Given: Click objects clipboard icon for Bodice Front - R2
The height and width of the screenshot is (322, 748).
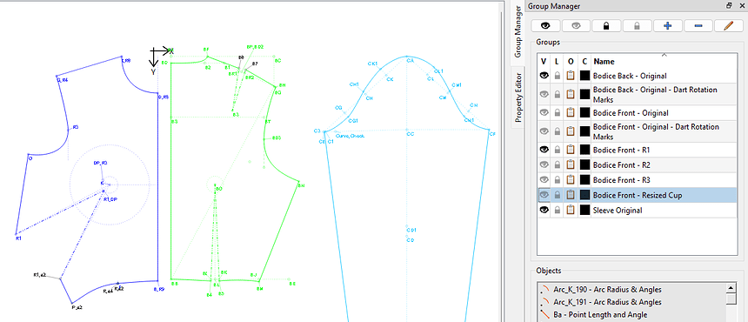Looking at the screenshot, I should pos(571,165).
